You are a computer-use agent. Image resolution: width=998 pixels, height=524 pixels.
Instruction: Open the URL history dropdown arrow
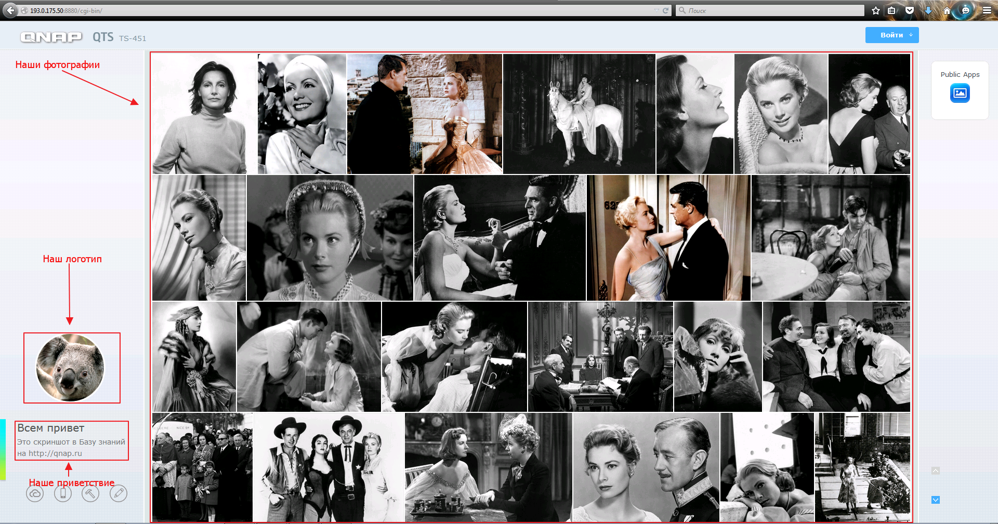click(x=656, y=10)
